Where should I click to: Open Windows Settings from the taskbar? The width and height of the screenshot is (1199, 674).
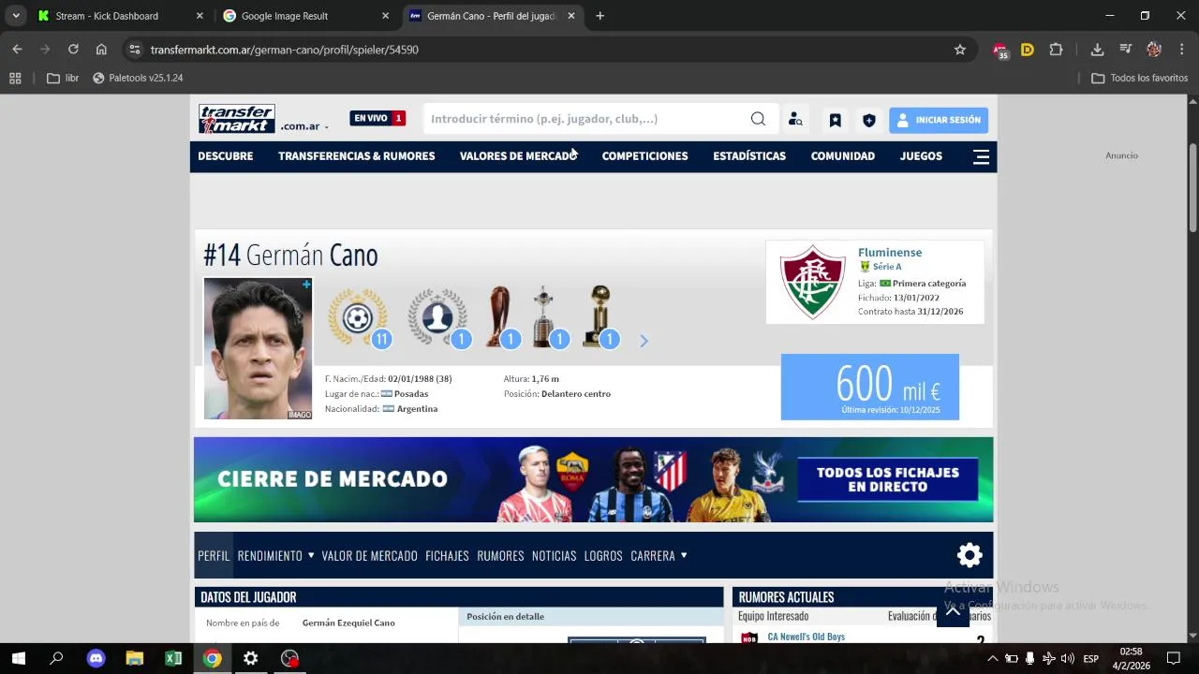(250, 658)
